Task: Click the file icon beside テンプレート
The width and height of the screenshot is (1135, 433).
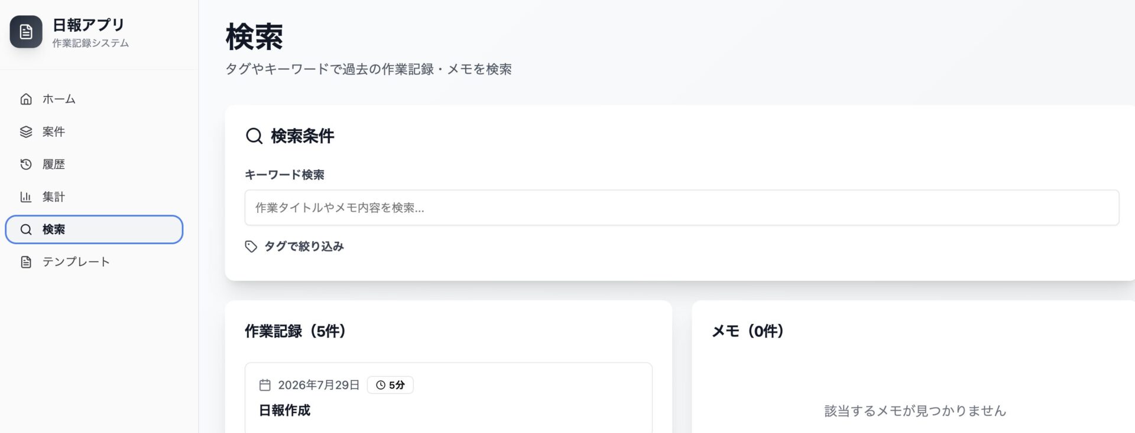Action: coord(26,262)
